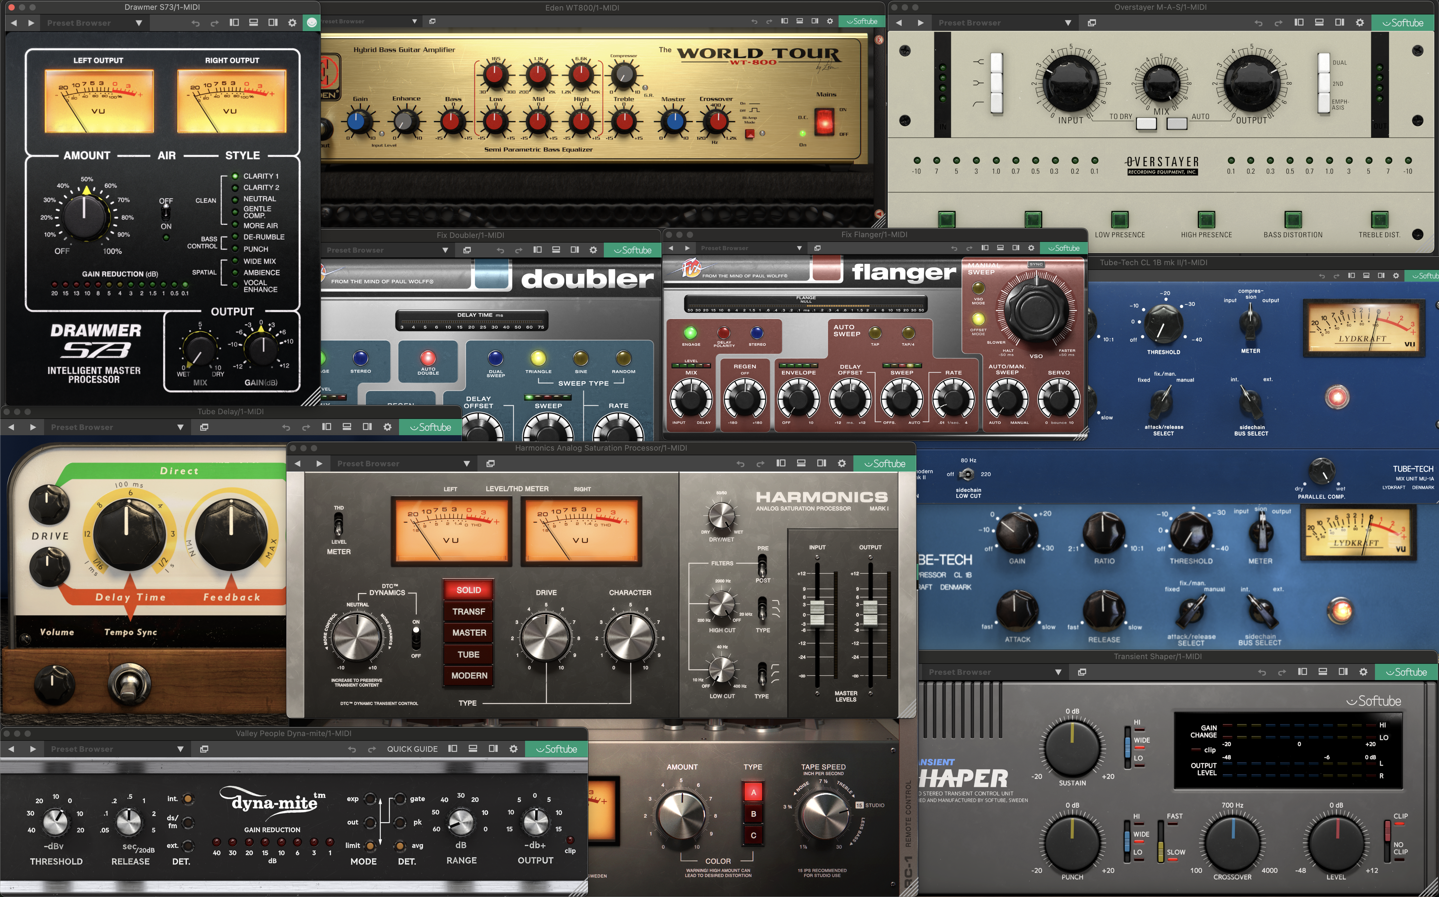Click the Delay Time knob on Tube Delay
This screenshot has height=897, width=1439.
point(130,535)
